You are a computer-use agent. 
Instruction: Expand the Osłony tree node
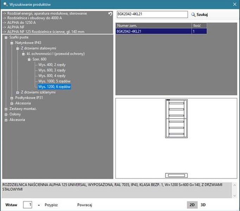[6, 114]
